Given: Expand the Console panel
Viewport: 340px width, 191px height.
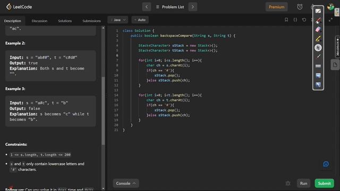Looking at the screenshot, I should click(x=126, y=184).
